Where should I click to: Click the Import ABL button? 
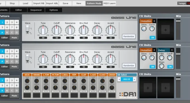pos(52,3)
